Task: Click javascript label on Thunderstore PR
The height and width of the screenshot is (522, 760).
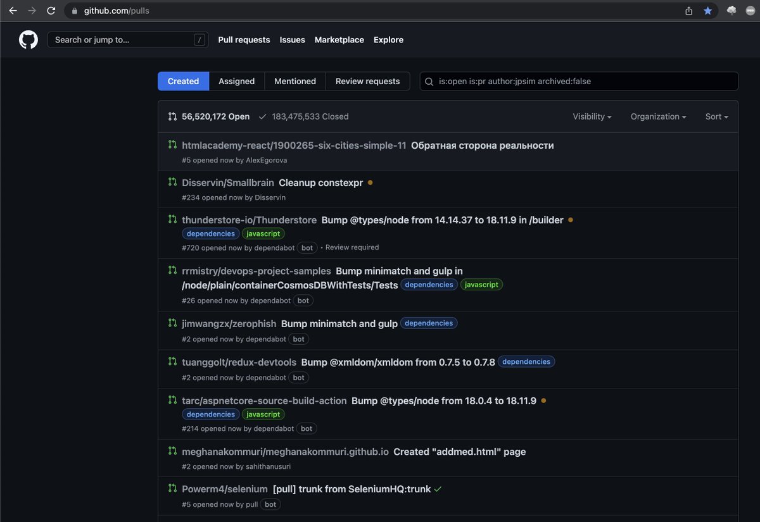Action: tap(263, 233)
